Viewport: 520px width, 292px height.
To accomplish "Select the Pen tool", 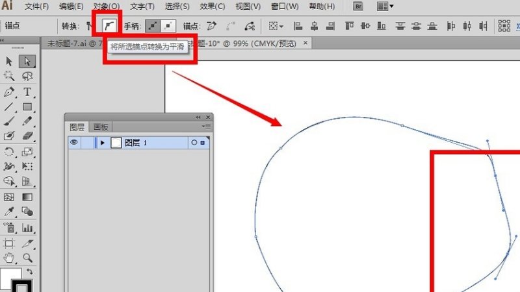I will 9,91.
